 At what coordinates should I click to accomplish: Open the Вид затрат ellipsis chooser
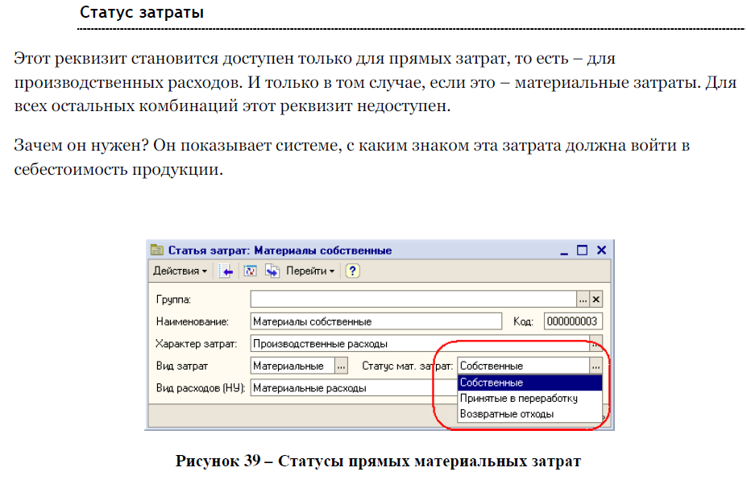pyautogui.click(x=341, y=366)
